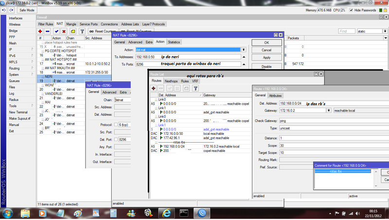Collapse the To Addresses field arrow
The height and width of the screenshot is (220, 389).
click(244, 57)
